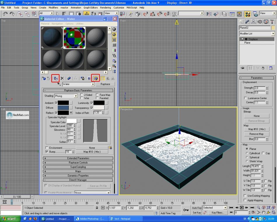Image resolution: width=277 pixels, height=222 pixels.
Task: Open the Rendering menu
Action: 106,8
